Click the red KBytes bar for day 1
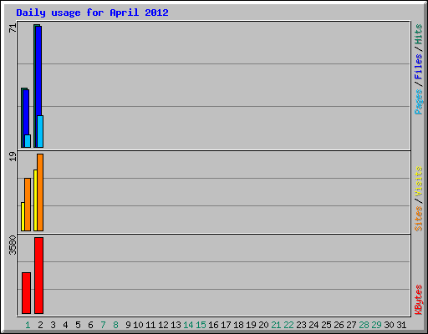The width and height of the screenshot is (428, 334). pos(26,293)
